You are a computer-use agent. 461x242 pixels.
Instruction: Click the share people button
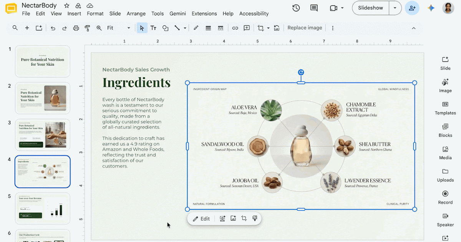412,8
